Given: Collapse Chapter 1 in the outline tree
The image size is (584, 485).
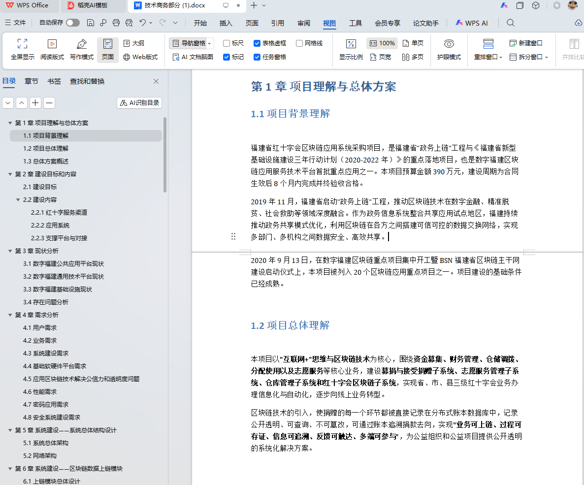Looking at the screenshot, I should (x=10, y=123).
